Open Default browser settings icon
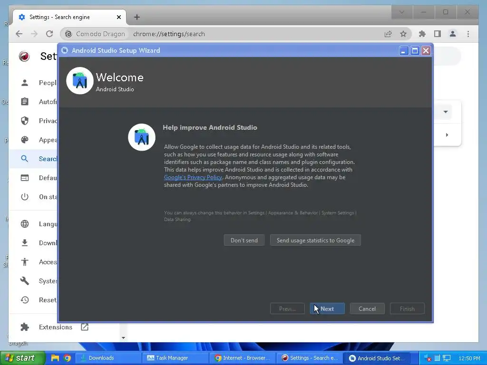 (x=25, y=178)
